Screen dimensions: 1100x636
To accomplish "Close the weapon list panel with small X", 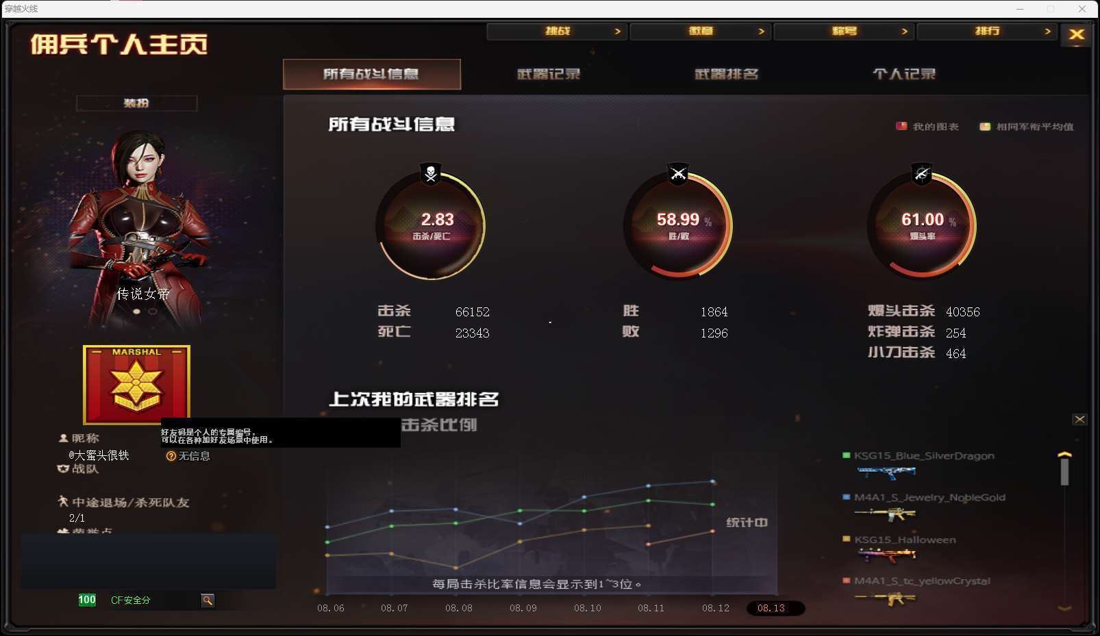I will tap(1079, 419).
